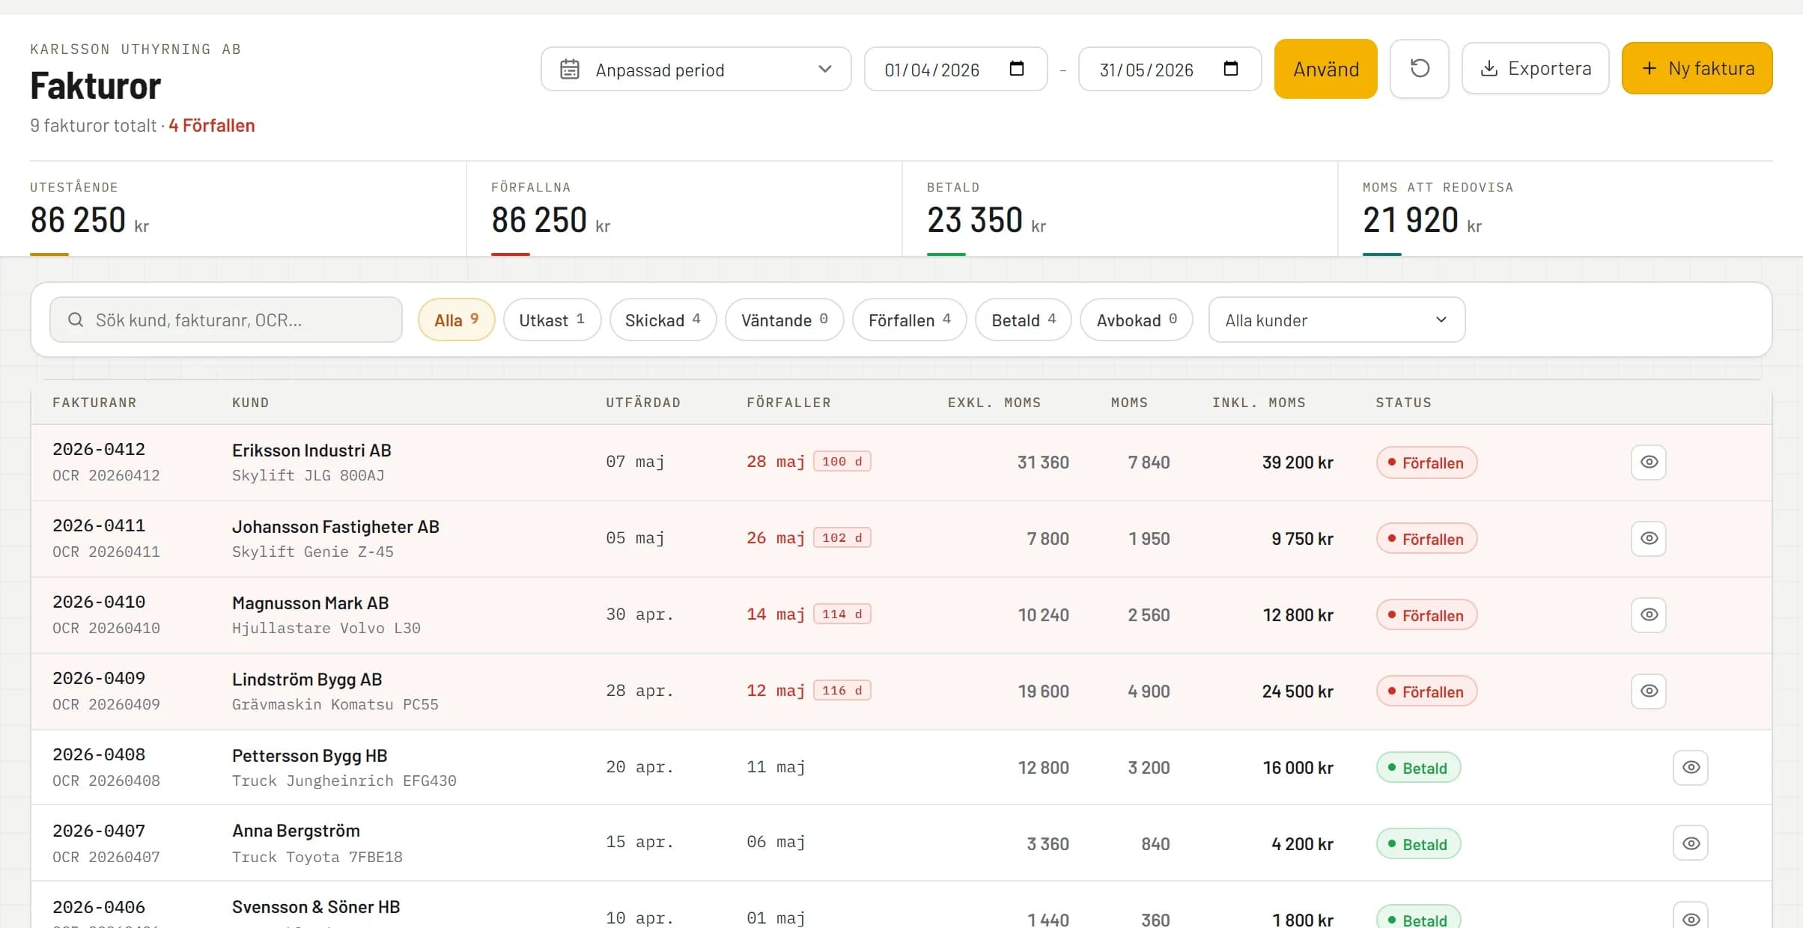View invoice 2026-0410 via eye icon
Screen dimensions: 1803x928
click(x=1649, y=614)
